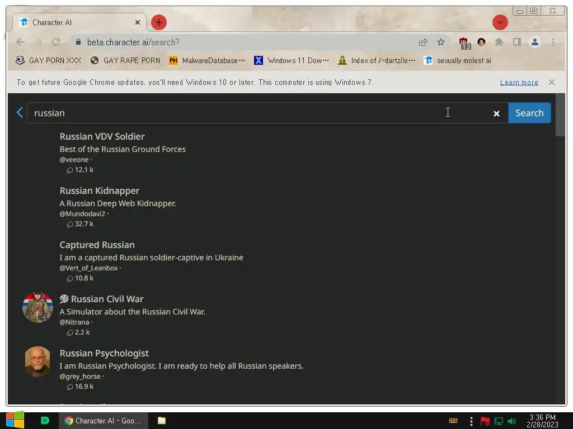This screenshot has width=573, height=429.
Task: Click the @Nitrana creator name
Action: 74,322
